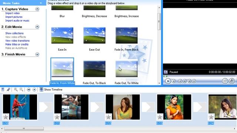Image resolution: width=237 pixels, height=133 pixels.
Task: Click transition cell after third clip
Action: tap(148, 107)
